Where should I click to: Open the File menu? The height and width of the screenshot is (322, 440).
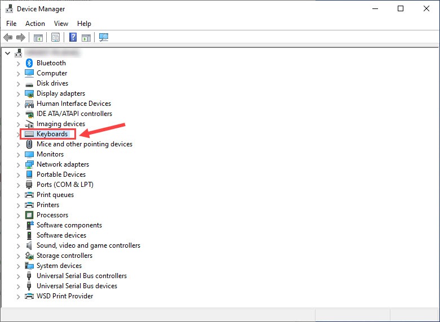(11, 24)
